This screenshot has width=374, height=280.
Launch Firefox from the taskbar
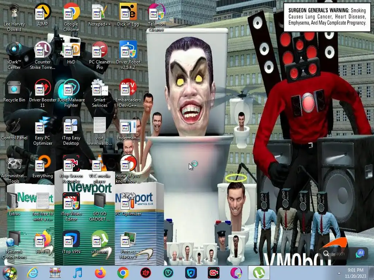(100, 273)
